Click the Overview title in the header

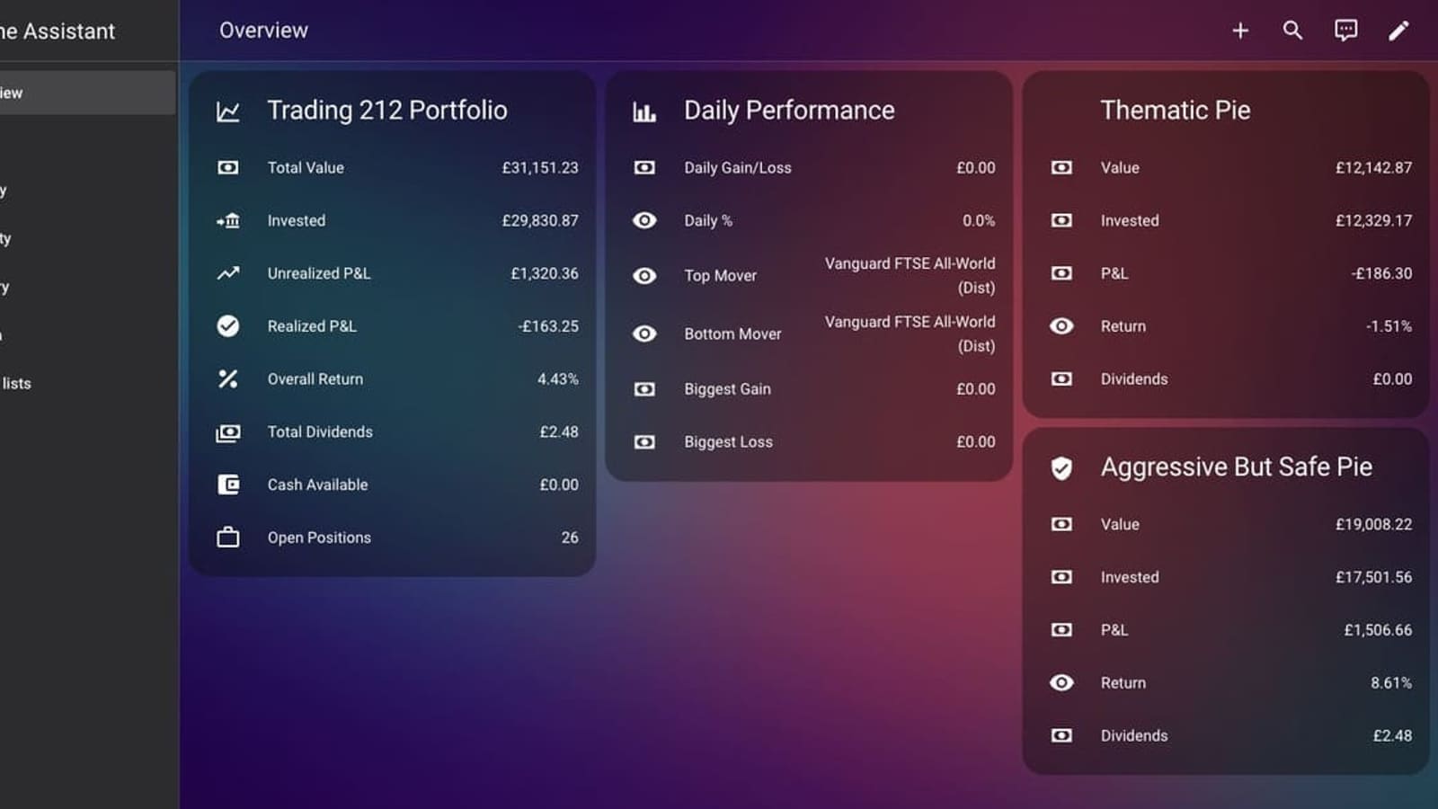263,31
